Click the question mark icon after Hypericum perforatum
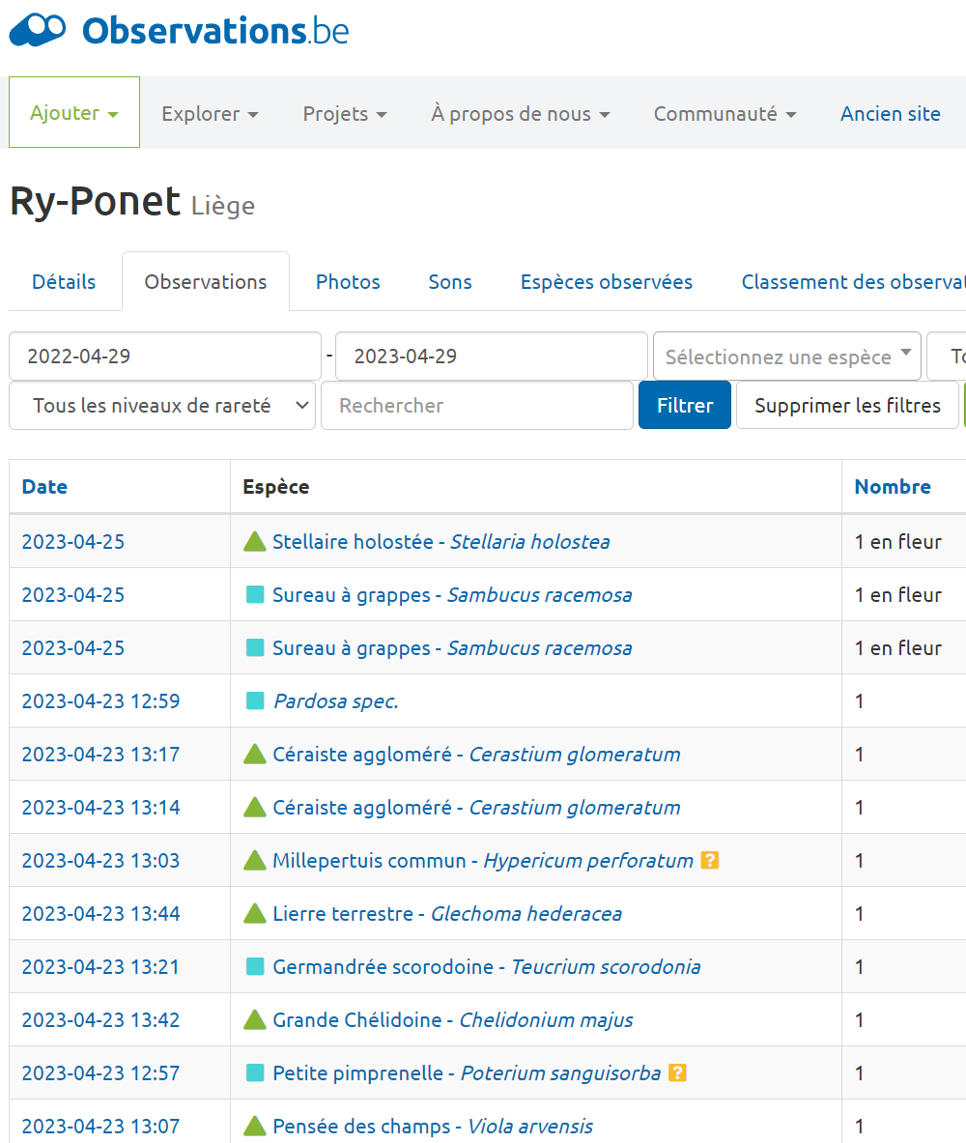Viewport: 966px width, 1143px height. click(x=710, y=860)
